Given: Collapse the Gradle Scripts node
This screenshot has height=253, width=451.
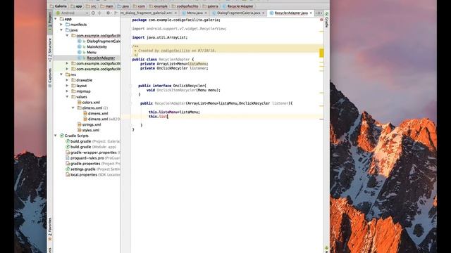Looking at the screenshot, I should click(x=56, y=136).
